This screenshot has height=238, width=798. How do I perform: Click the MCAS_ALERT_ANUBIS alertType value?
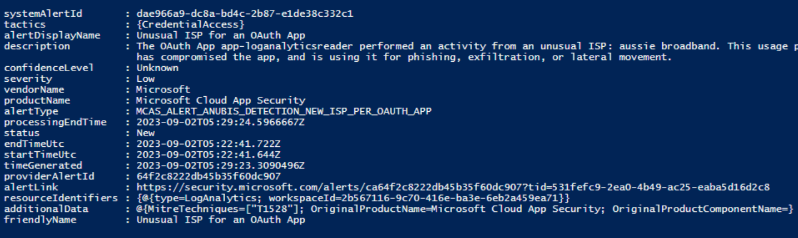(x=284, y=111)
